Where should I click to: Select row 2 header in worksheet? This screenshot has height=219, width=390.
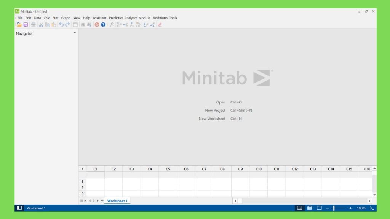pyautogui.click(x=82, y=188)
